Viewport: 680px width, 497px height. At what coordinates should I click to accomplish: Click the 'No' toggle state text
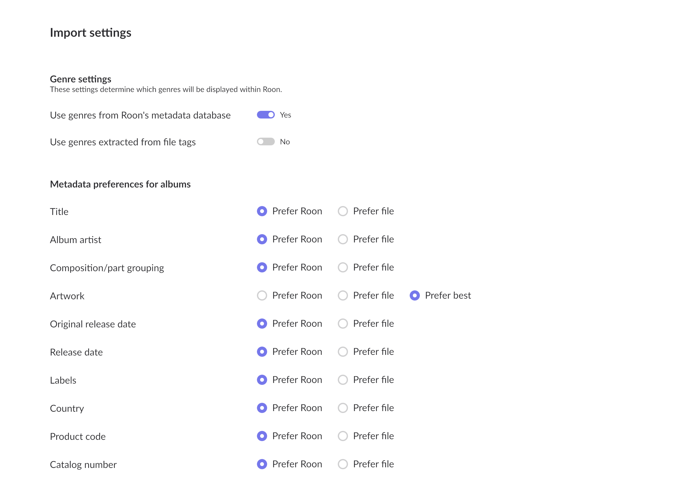pyautogui.click(x=285, y=142)
